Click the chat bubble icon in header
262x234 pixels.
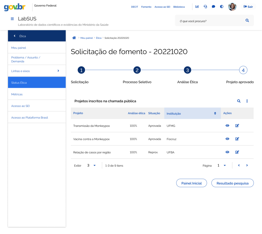coord(213,7)
